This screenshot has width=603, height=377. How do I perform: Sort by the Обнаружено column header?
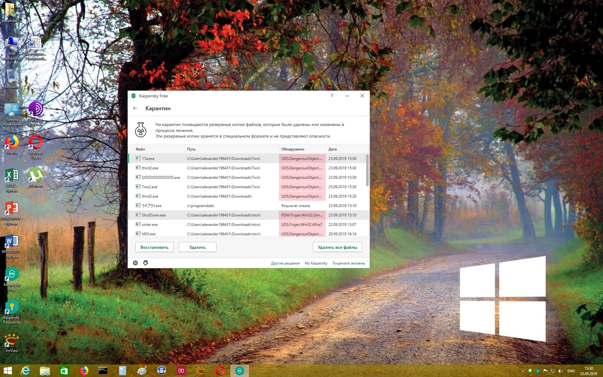click(x=293, y=149)
